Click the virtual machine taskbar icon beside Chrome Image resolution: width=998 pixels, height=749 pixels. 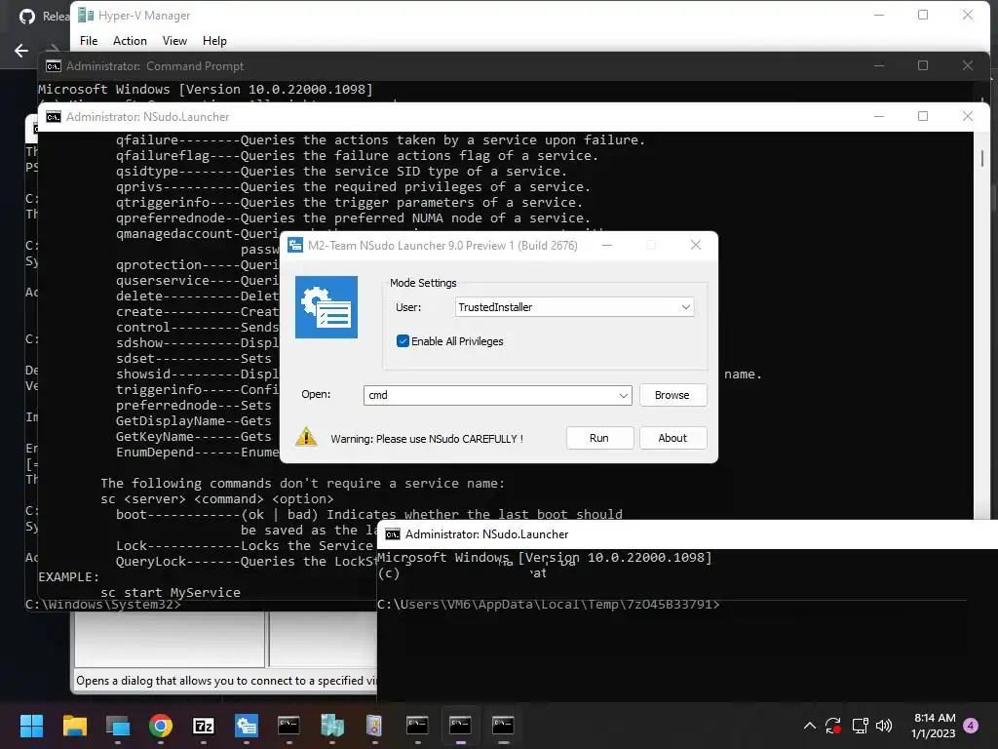pos(118,726)
